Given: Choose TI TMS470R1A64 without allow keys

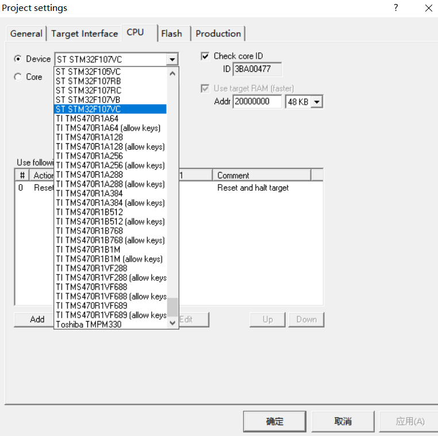Looking at the screenshot, I should point(110,118).
